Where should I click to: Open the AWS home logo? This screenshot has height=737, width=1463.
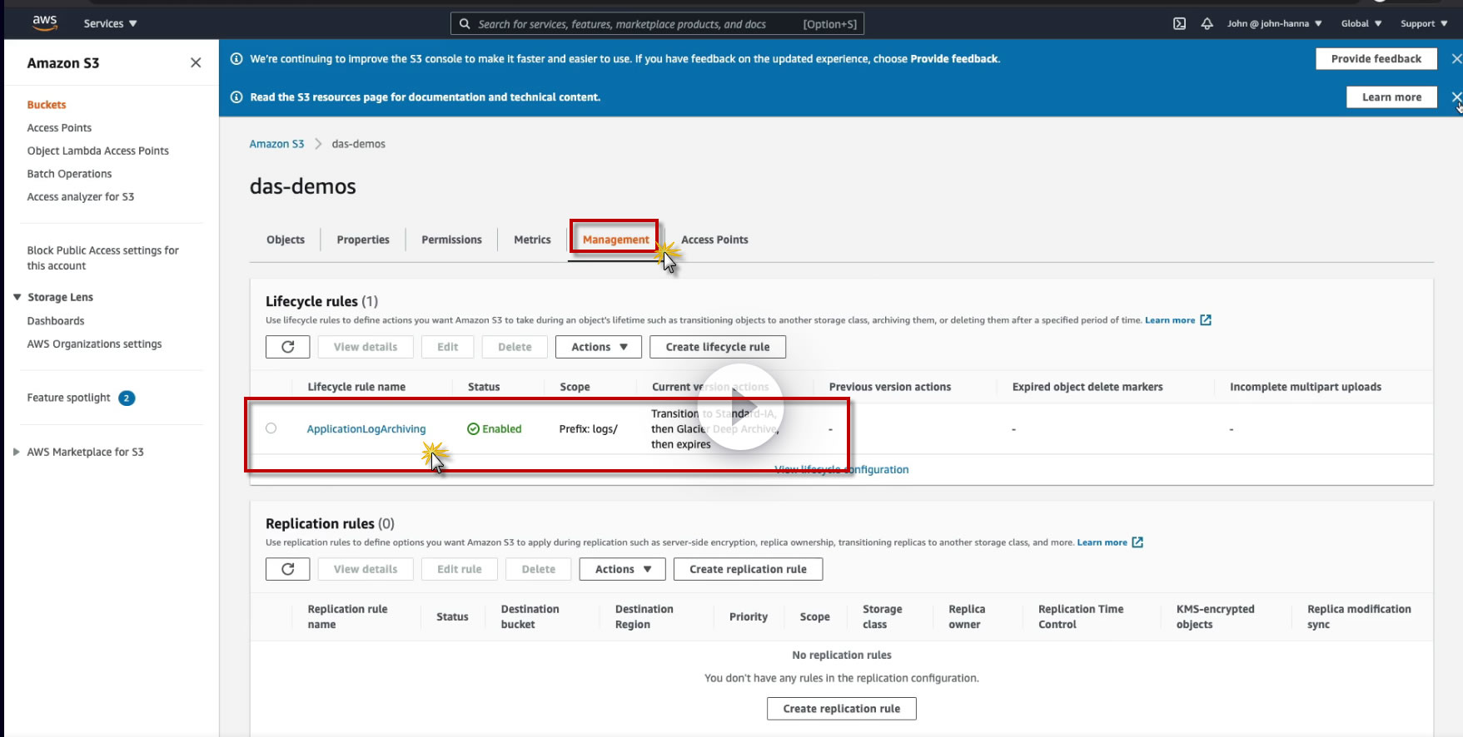(45, 22)
